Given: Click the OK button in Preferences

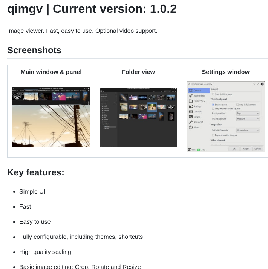Looking at the screenshot, I should click(x=234, y=149).
